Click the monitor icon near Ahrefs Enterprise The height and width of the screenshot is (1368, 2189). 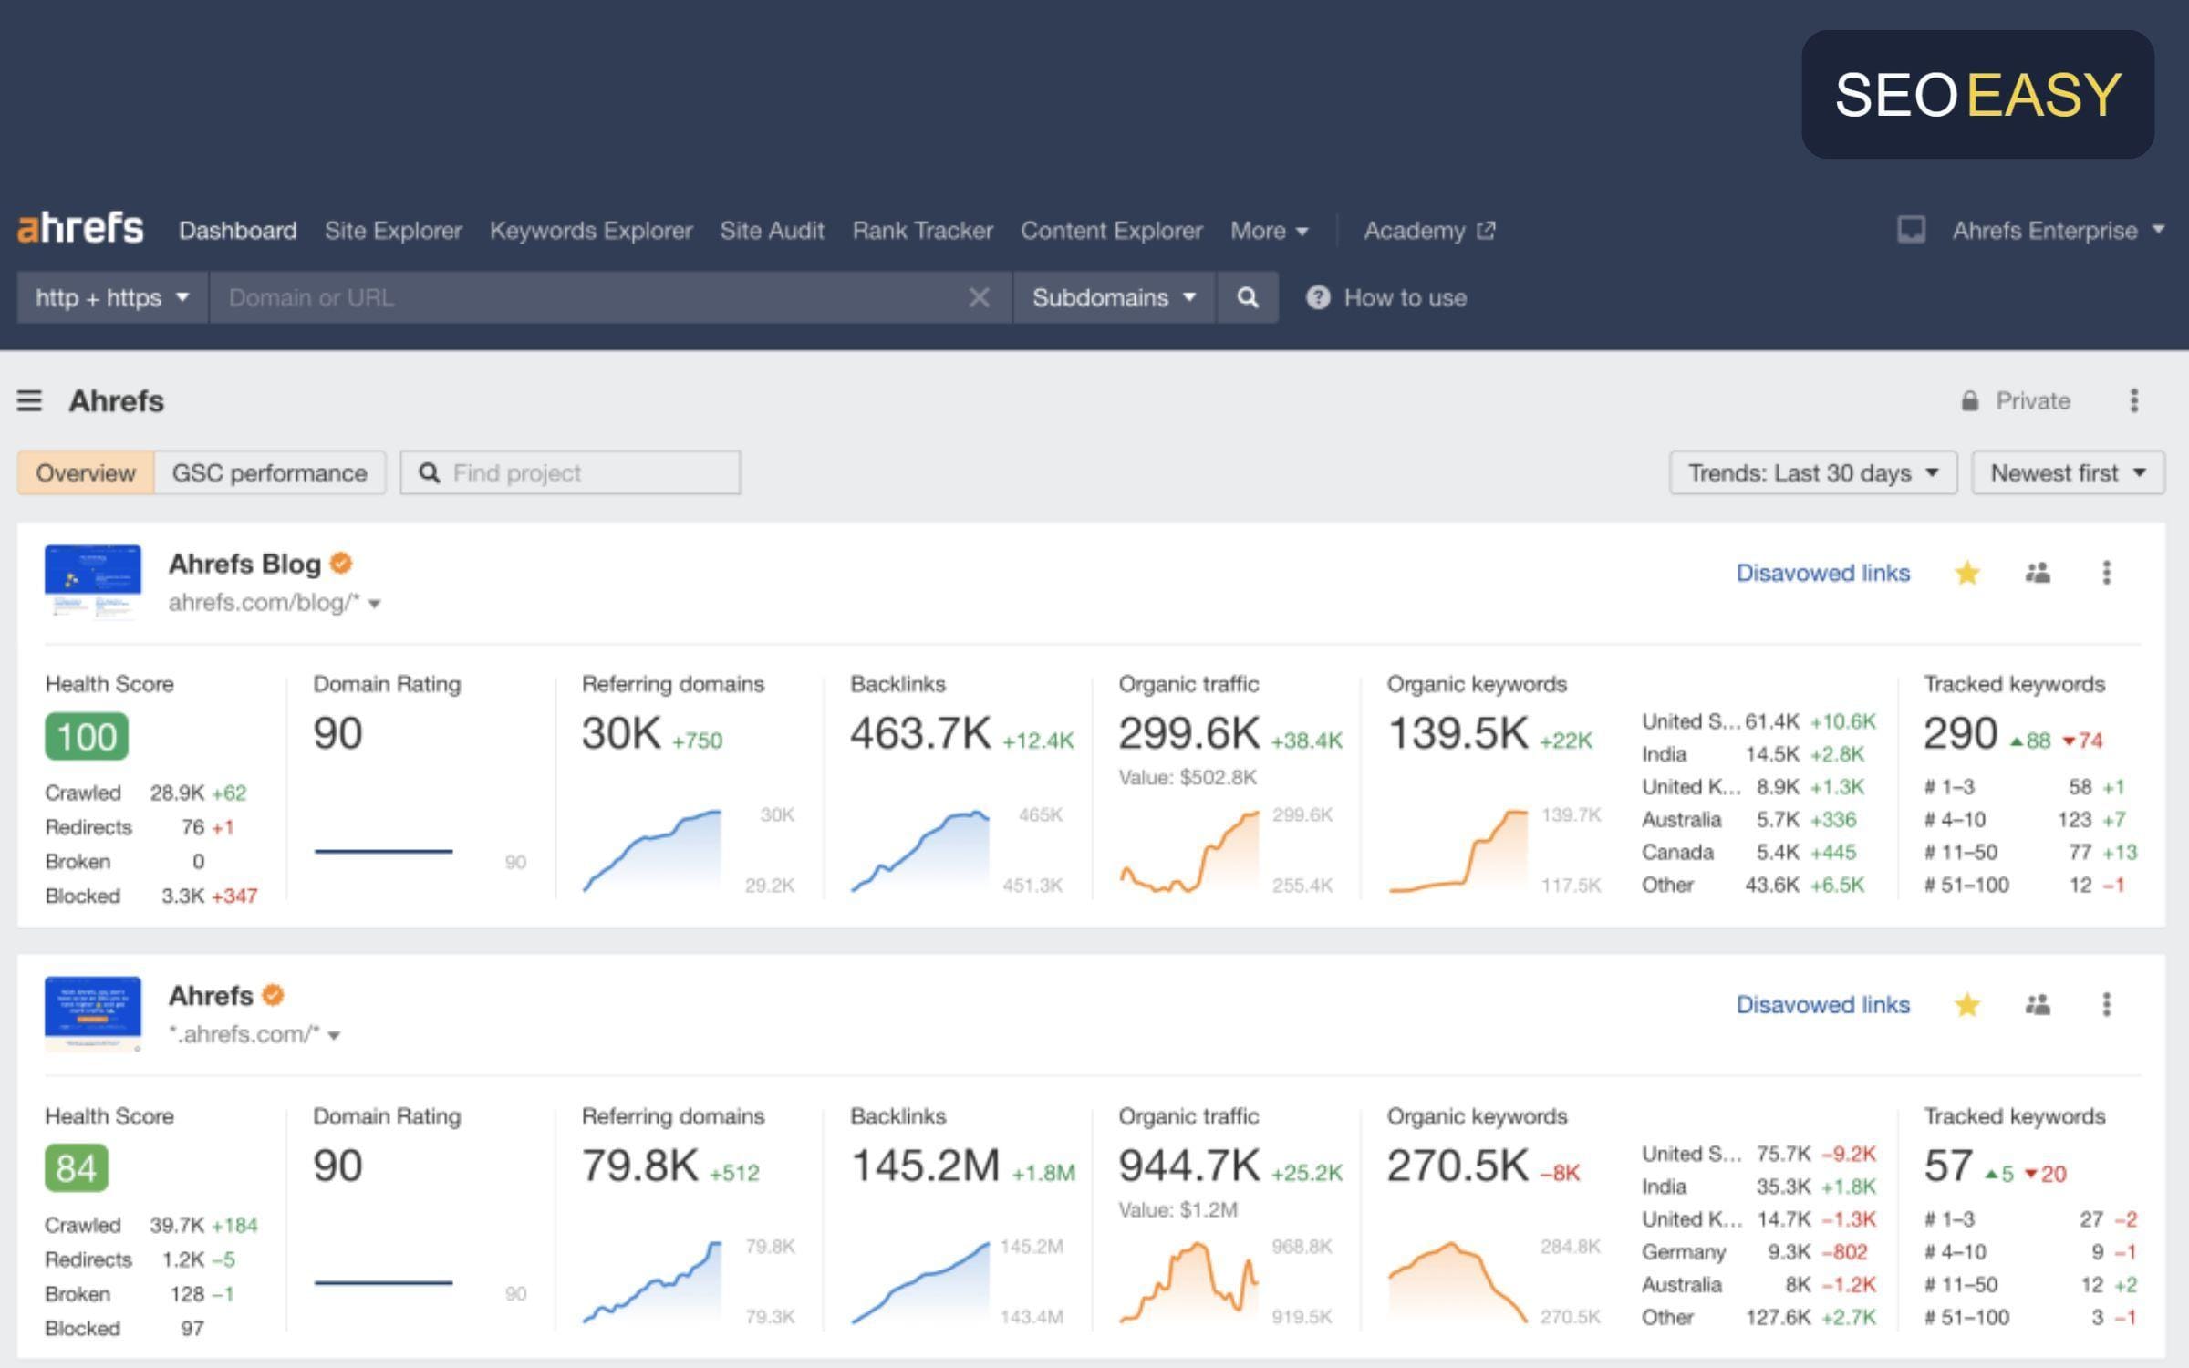pyautogui.click(x=1911, y=230)
